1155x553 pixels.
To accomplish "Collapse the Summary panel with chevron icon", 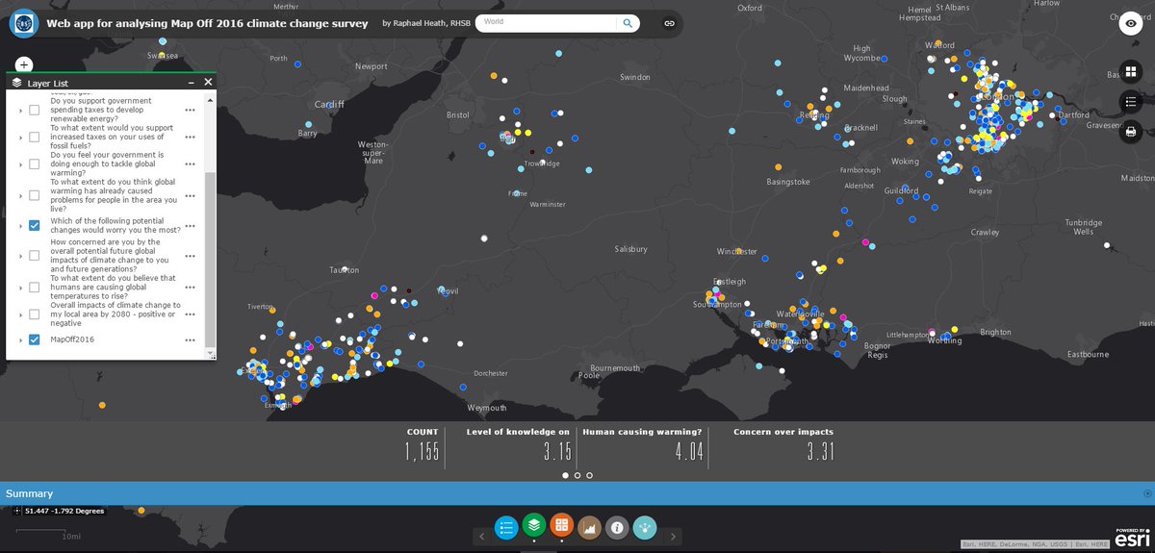I will click(x=1146, y=493).
